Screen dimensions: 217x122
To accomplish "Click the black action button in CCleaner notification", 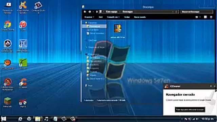I will pyautogui.click(x=190, y=109).
